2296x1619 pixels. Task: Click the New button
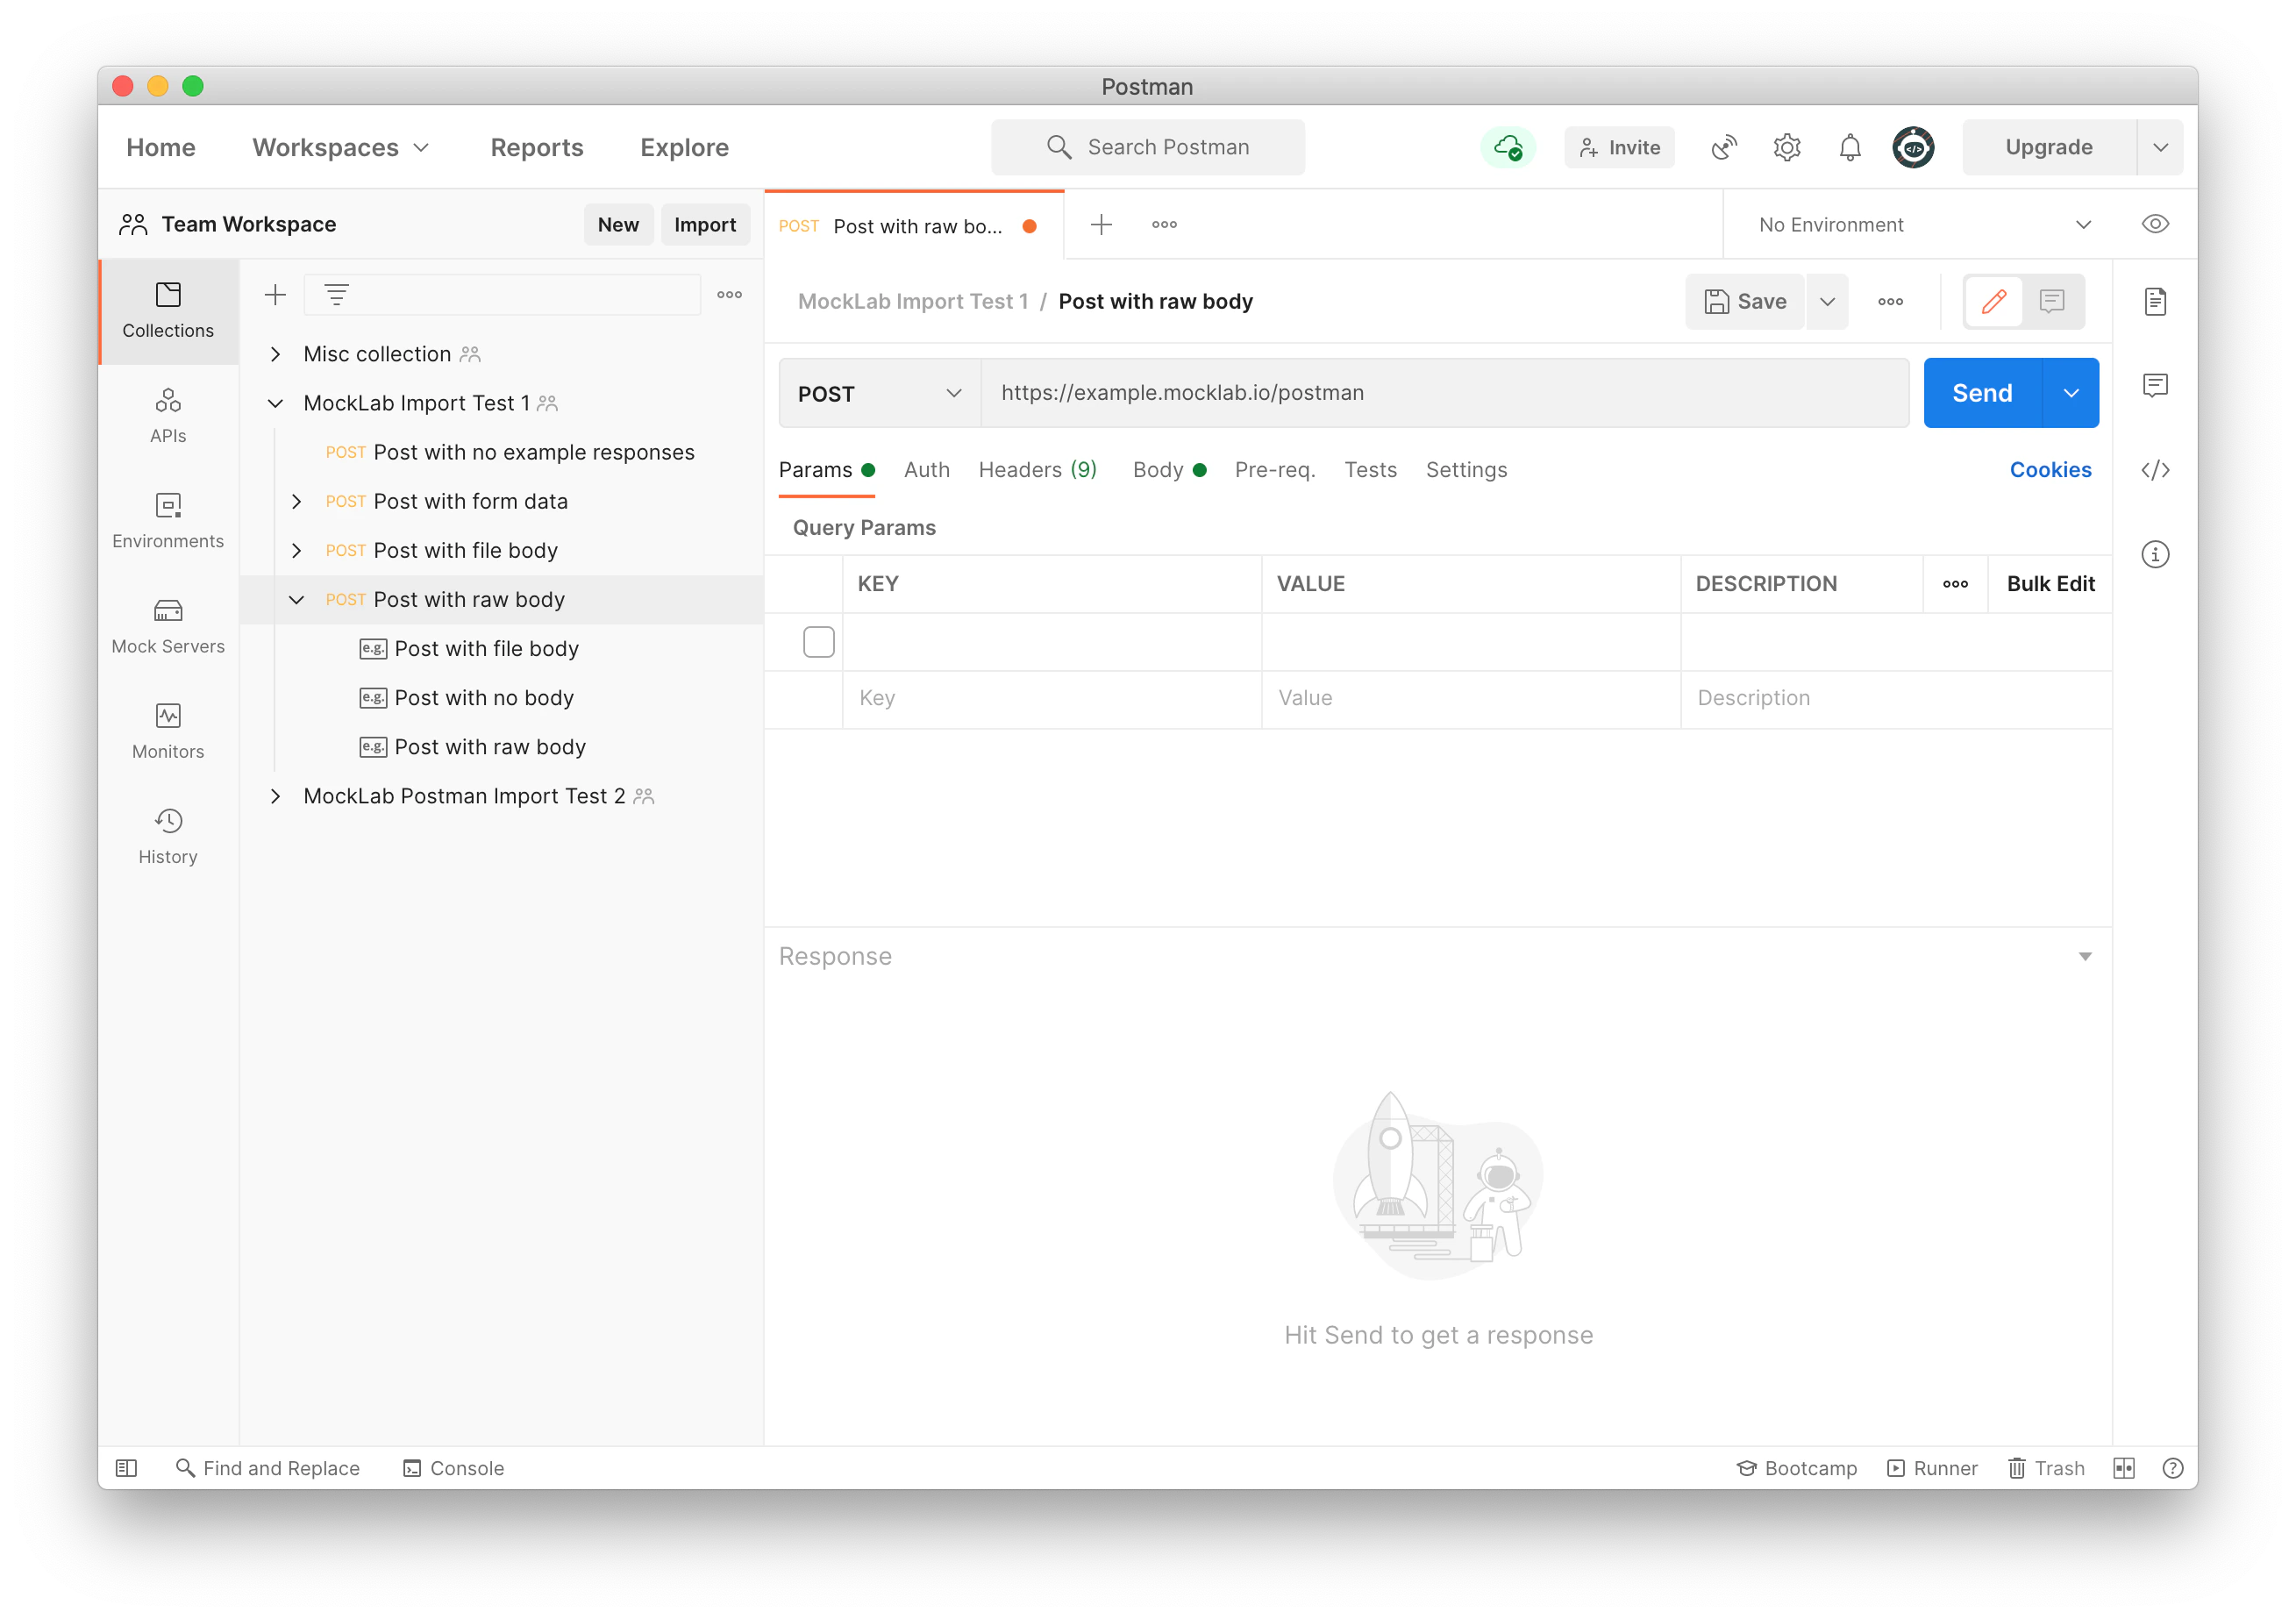(x=618, y=225)
